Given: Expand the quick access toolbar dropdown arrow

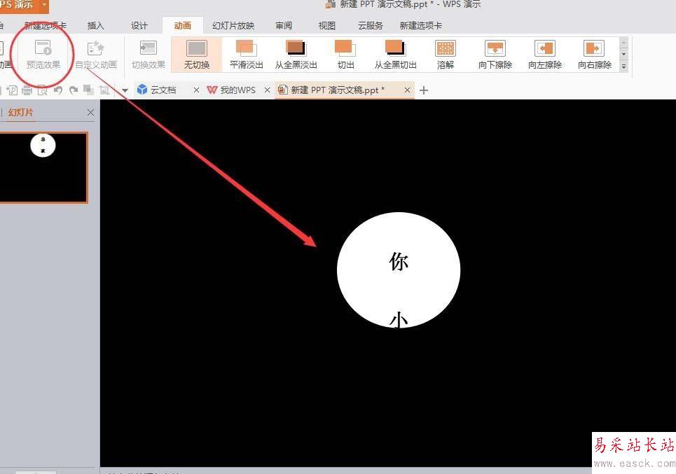Looking at the screenshot, I should pos(125,90).
